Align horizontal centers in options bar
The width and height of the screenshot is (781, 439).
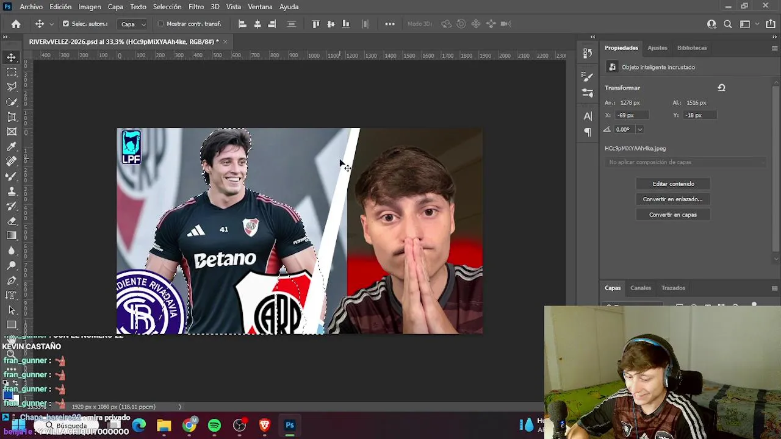coord(257,24)
